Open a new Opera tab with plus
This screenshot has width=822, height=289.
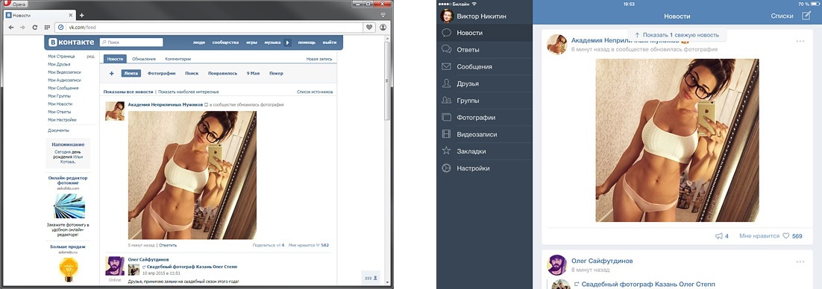[x=82, y=15]
